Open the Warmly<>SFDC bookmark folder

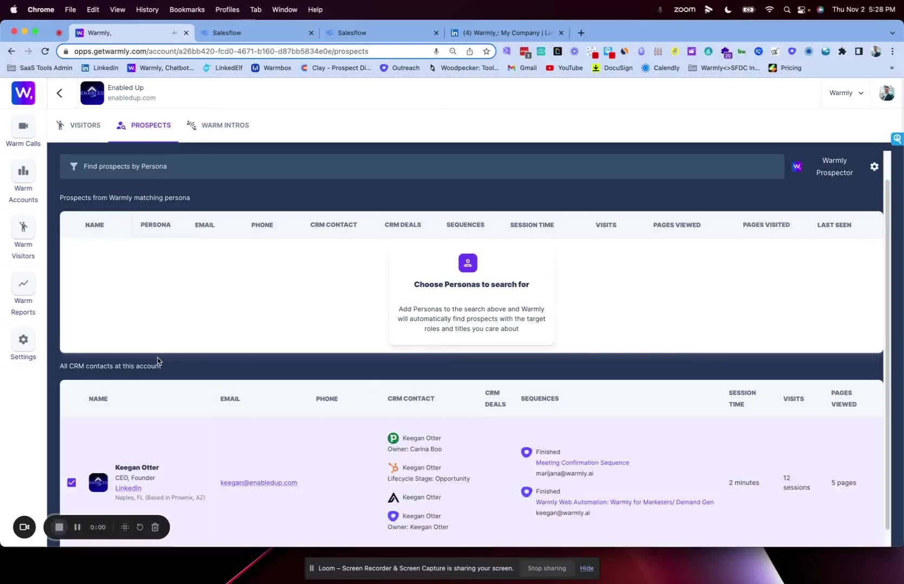click(724, 68)
